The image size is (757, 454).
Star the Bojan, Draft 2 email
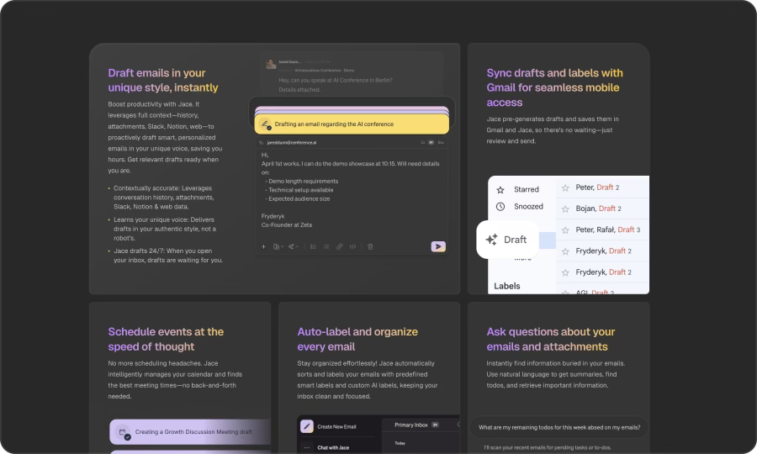pos(565,209)
